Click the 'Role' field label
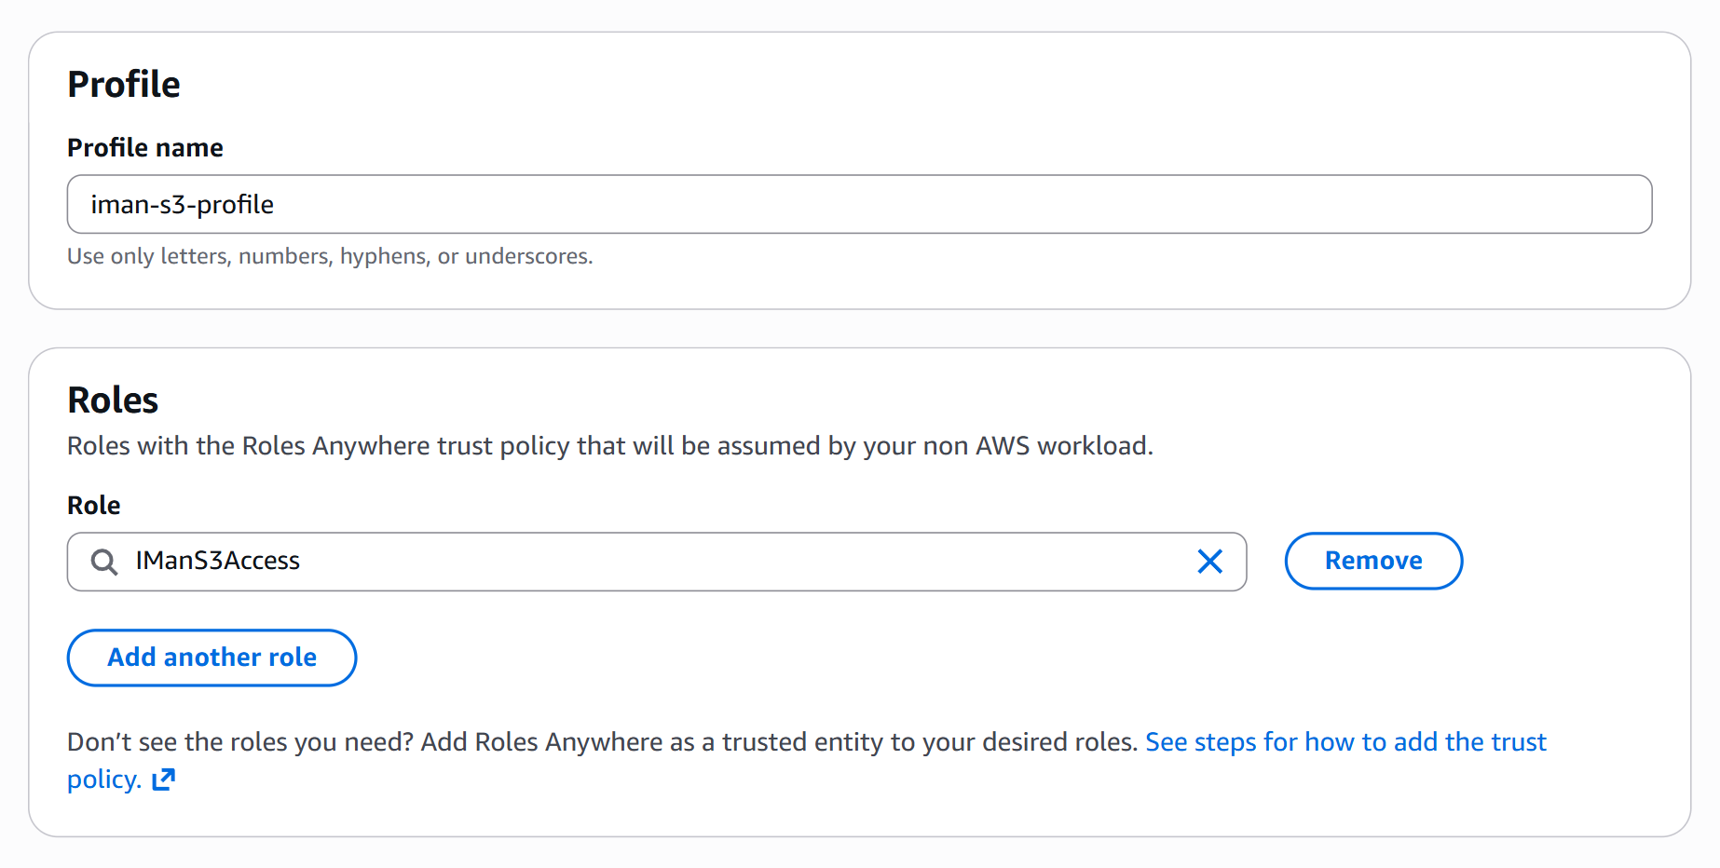The image size is (1720, 868). [94, 506]
